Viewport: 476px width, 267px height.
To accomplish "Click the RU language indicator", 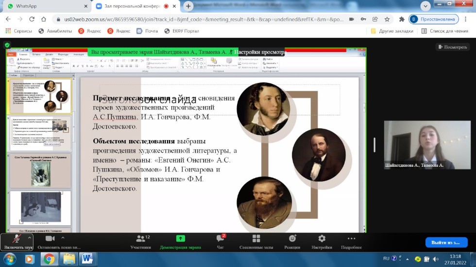I will tap(386, 259).
